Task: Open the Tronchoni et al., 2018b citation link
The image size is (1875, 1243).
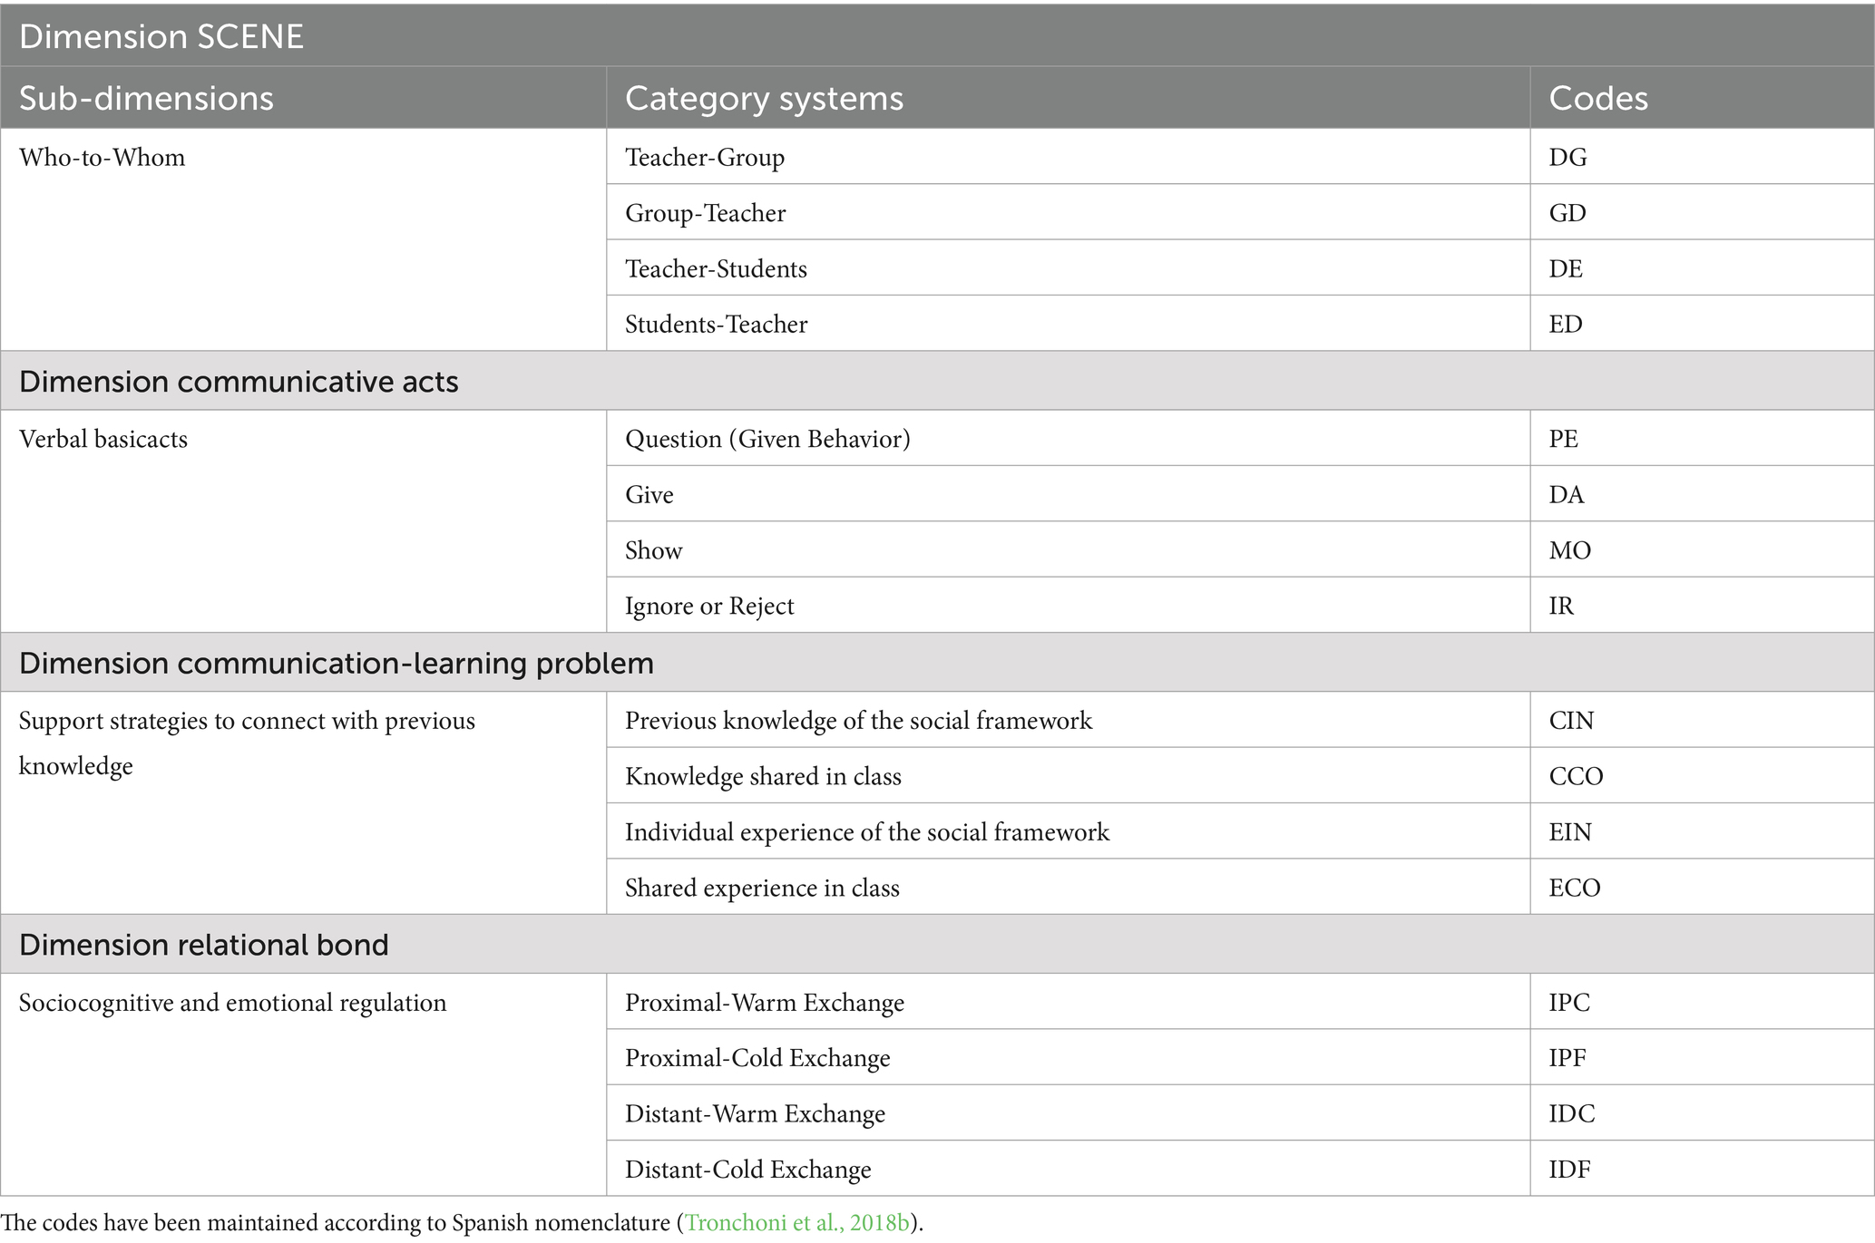Action: coord(797,1223)
